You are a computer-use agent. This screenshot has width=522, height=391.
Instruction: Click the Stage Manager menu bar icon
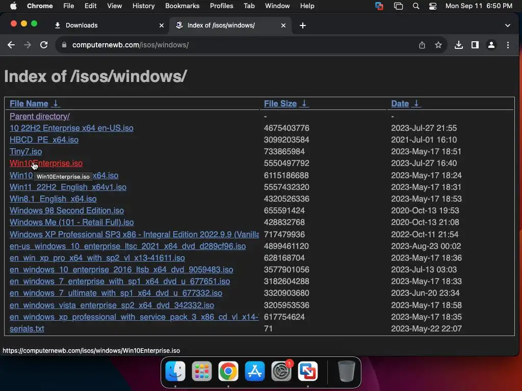pyautogui.click(x=398, y=6)
